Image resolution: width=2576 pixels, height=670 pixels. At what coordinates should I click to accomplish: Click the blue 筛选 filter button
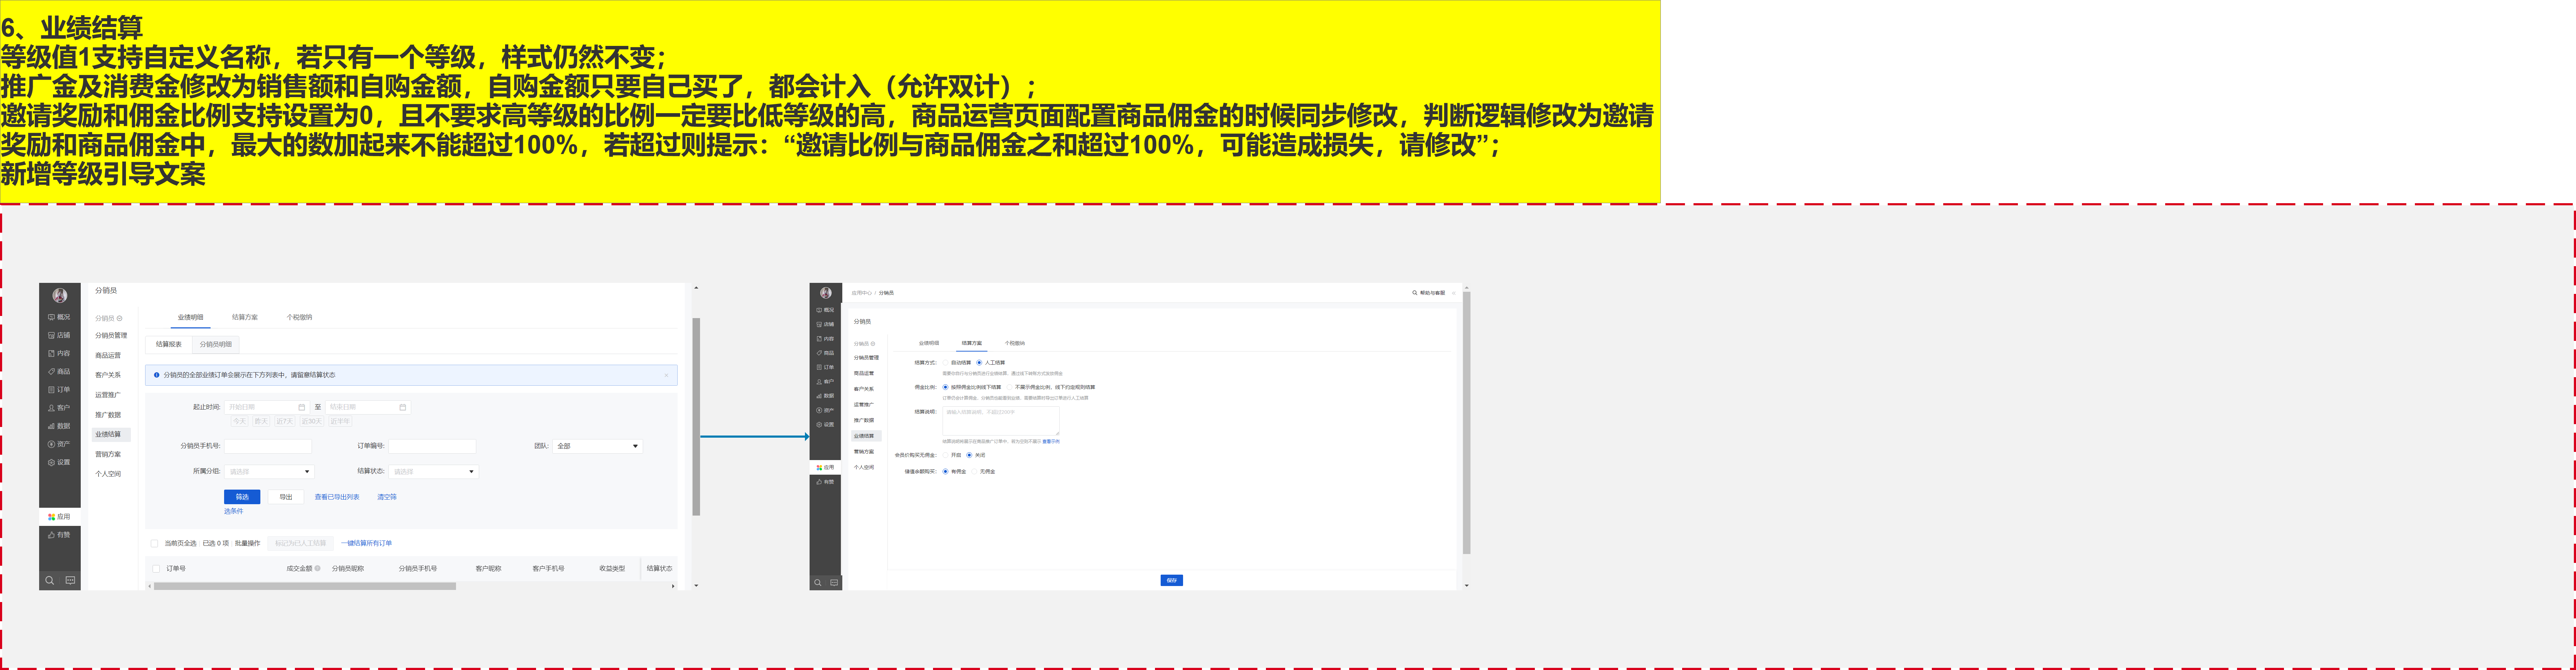click(242, 497)
